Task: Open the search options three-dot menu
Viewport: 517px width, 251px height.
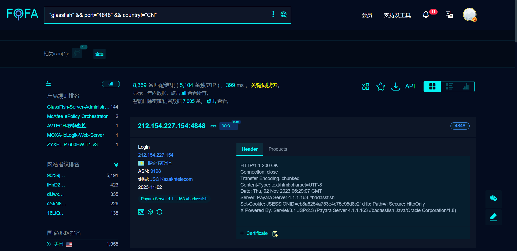Action: (273, 14)
